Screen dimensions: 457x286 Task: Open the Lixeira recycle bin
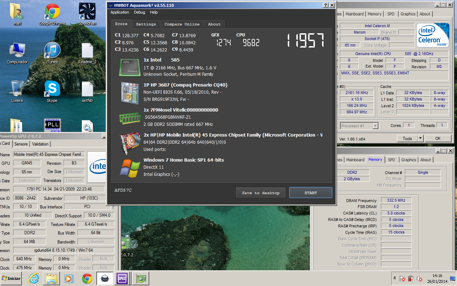coord(17,92)
